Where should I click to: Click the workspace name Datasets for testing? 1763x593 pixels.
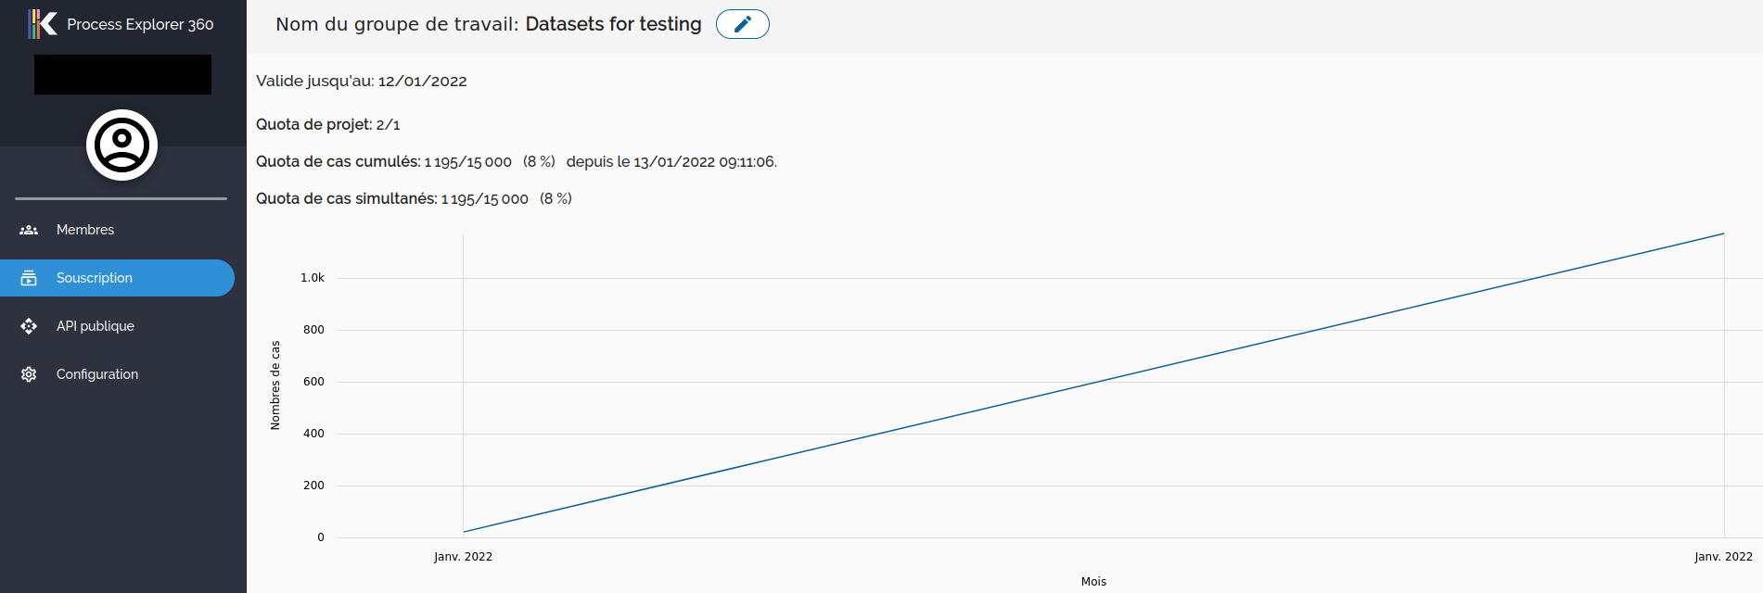tap(613, 24)
